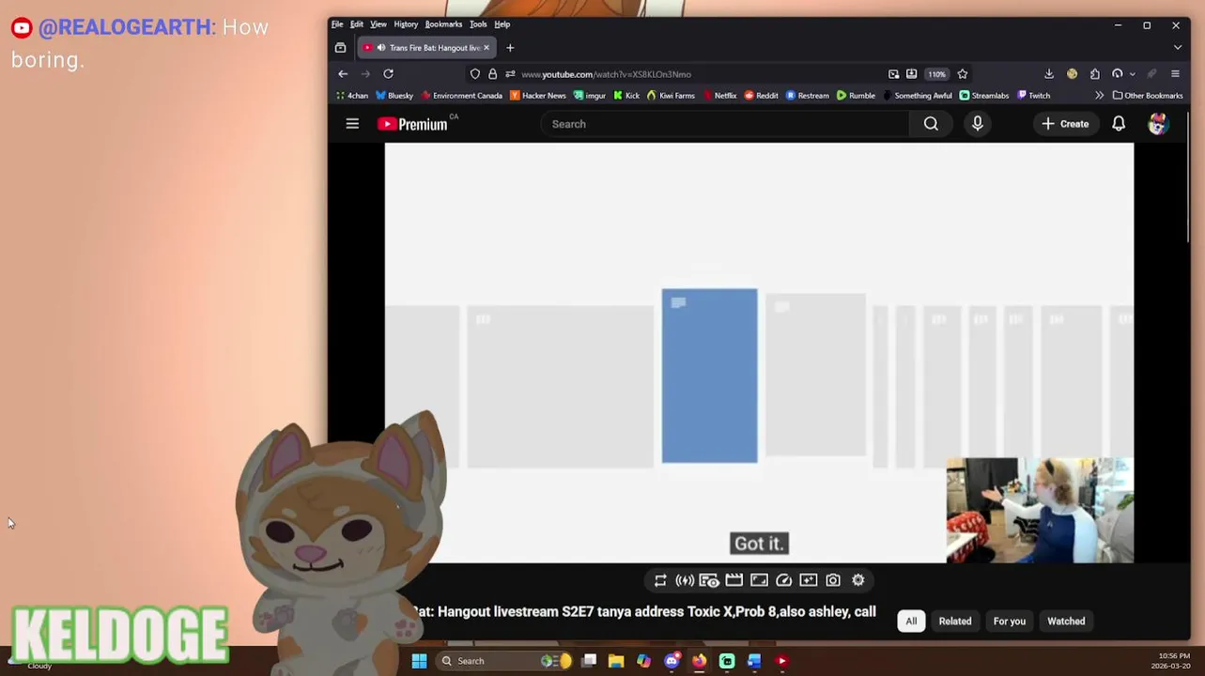This screenshot has width=1205, height=676.
Task: Open a new browser tab with plus
Action: point(510,48)
